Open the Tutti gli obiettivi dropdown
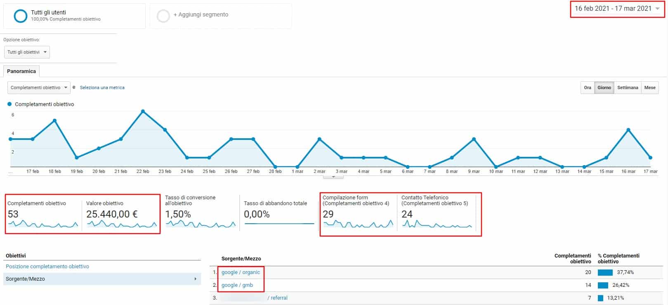The image size is (668, 305). point(27,52)
